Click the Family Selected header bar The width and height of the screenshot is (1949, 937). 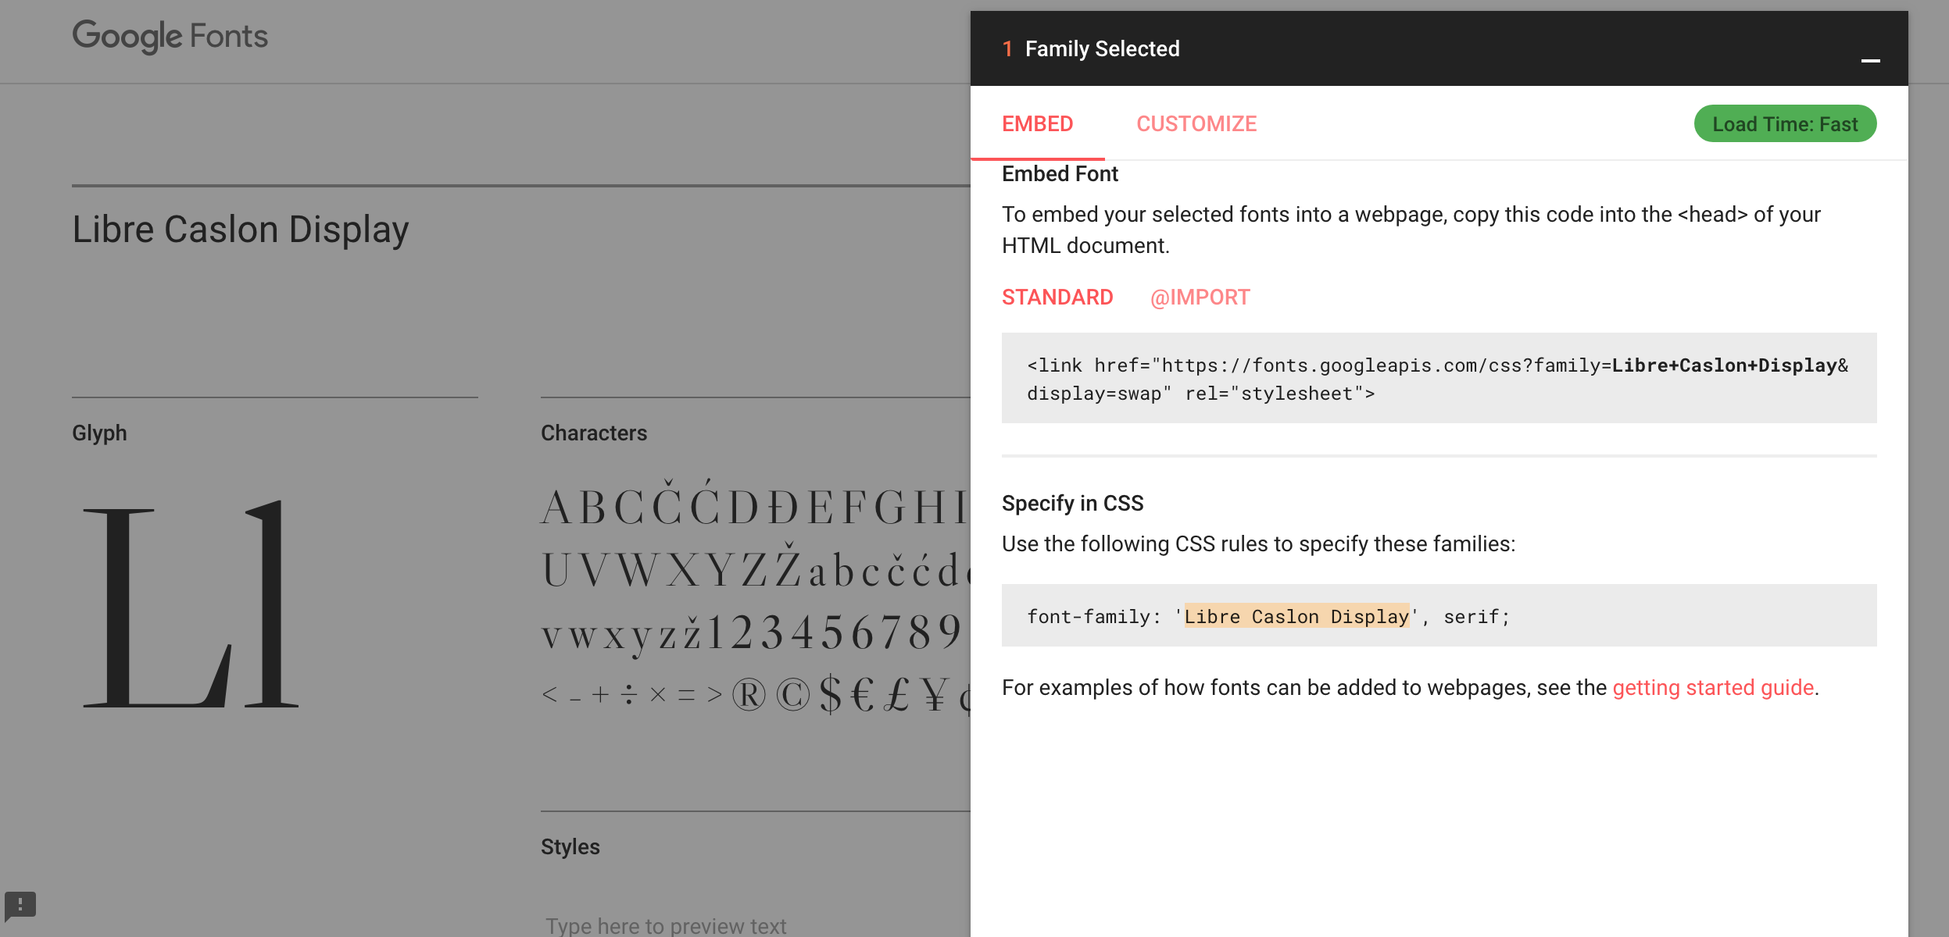1439,48
